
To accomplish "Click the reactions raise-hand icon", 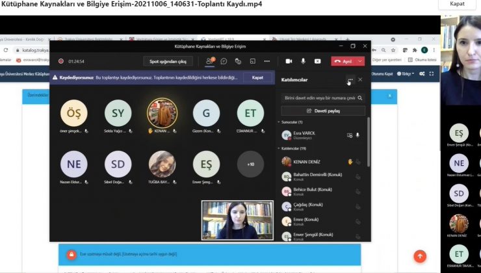I will [238, 61].
